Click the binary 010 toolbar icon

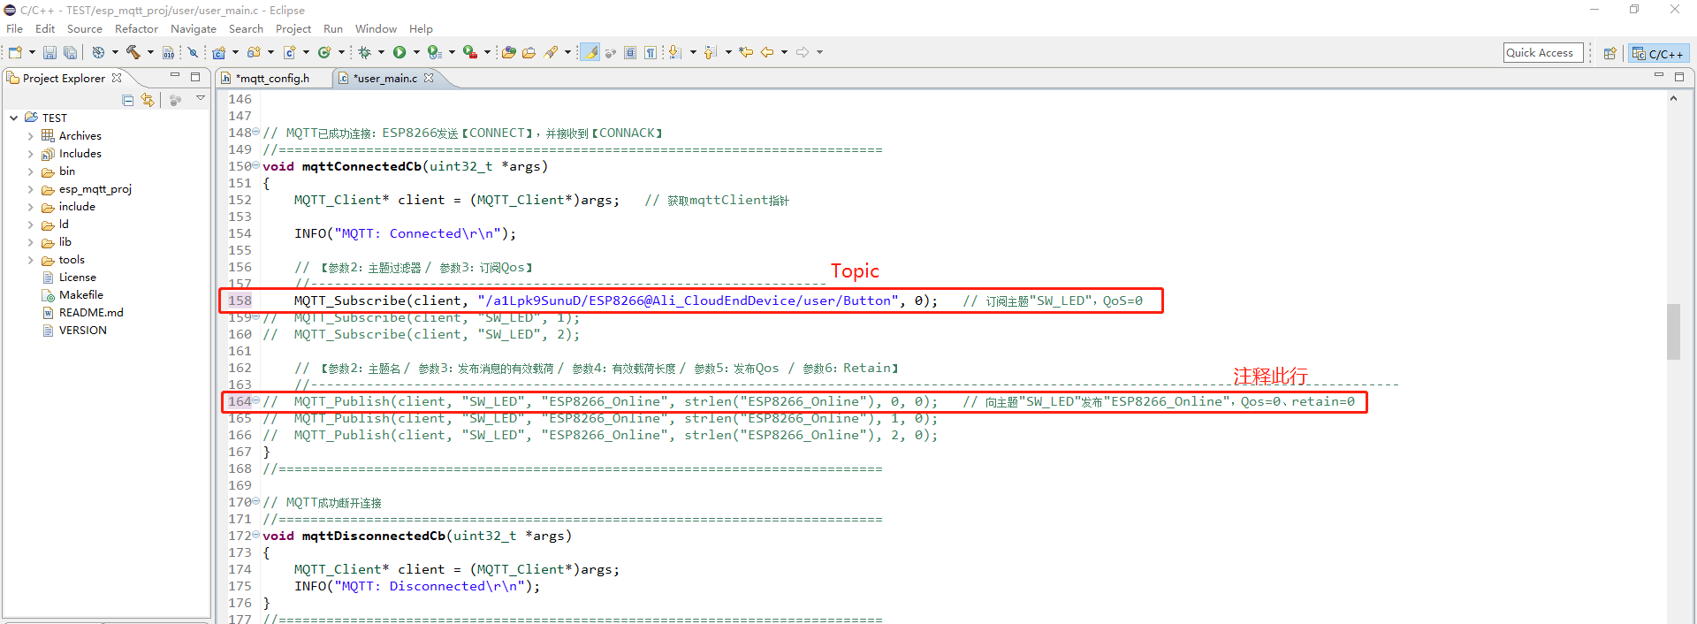[x=168, y=52]
